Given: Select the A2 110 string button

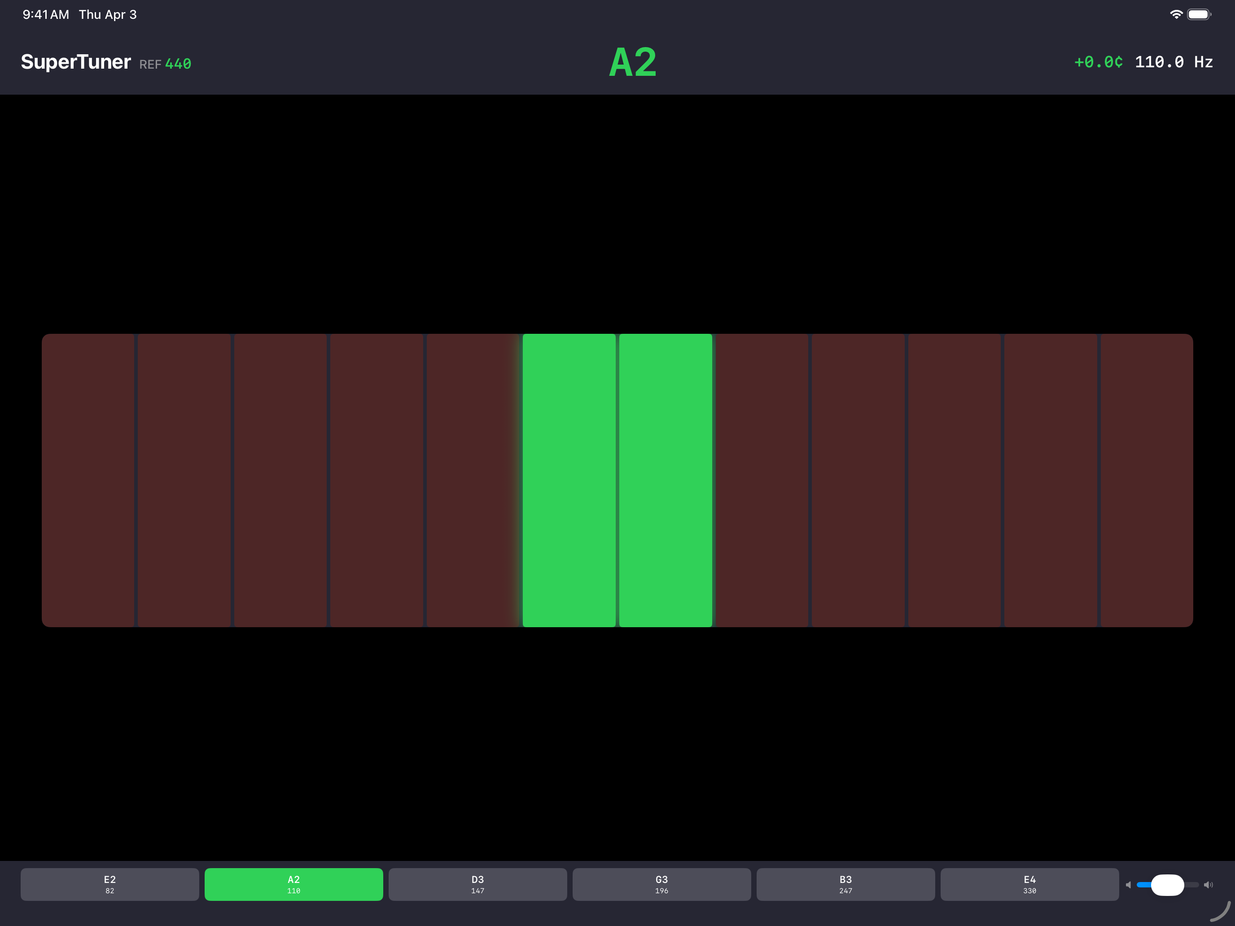Looking at the screenshot, I should [293, 884].
